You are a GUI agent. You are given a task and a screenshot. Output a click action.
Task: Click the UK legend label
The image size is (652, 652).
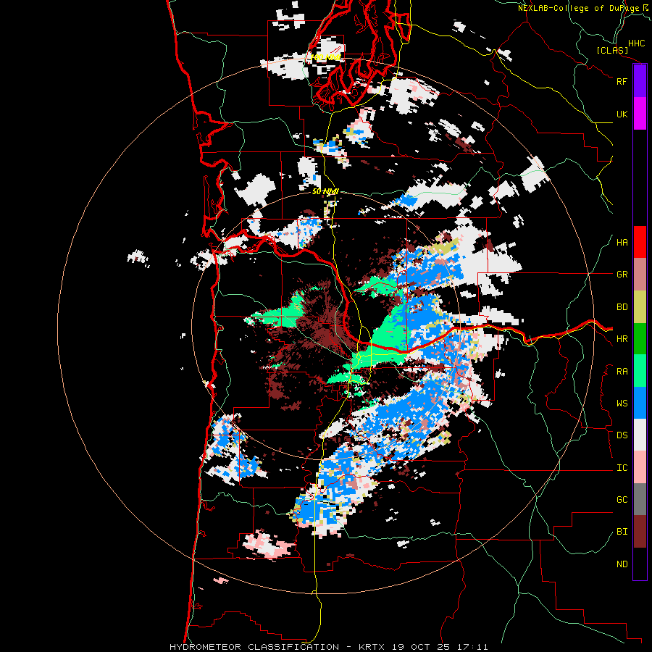click(622, 114)
